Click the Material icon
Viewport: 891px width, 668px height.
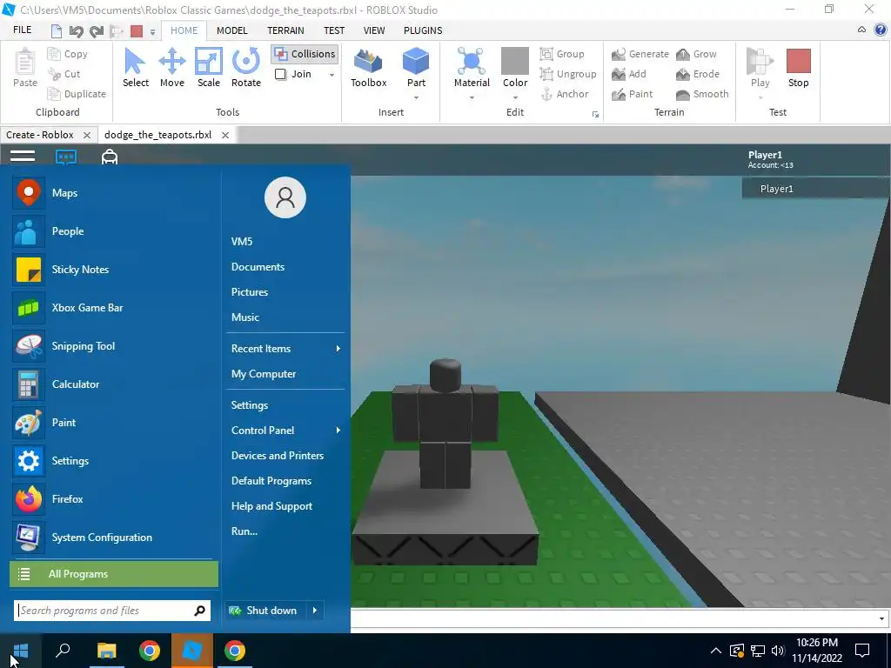pyautogui.click(x=472, y=62)
